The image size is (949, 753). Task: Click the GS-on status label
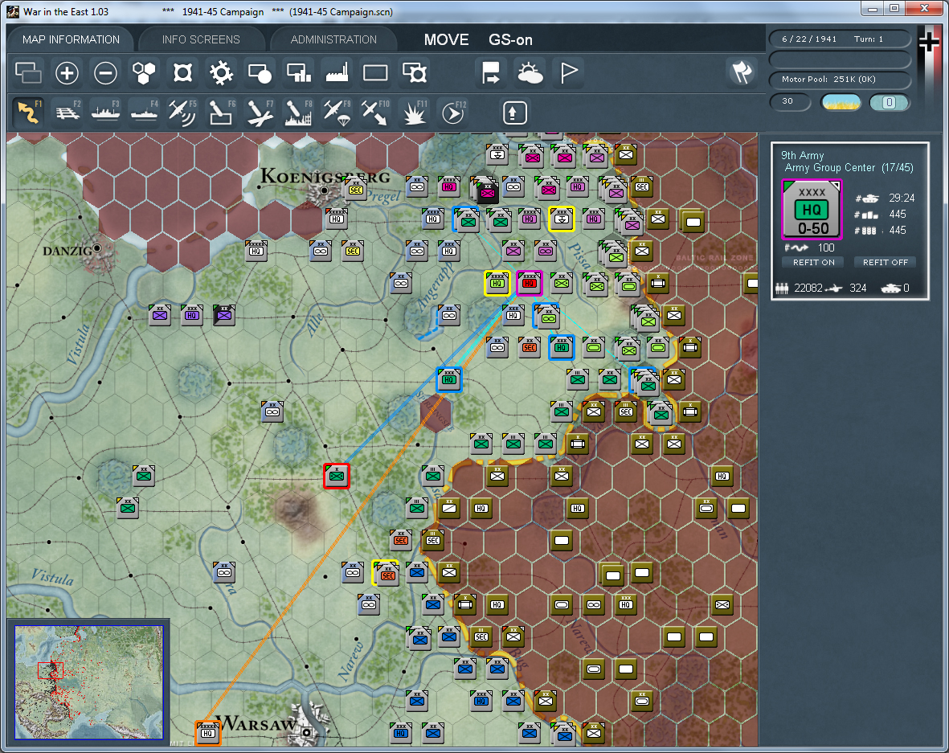point(510,40)
